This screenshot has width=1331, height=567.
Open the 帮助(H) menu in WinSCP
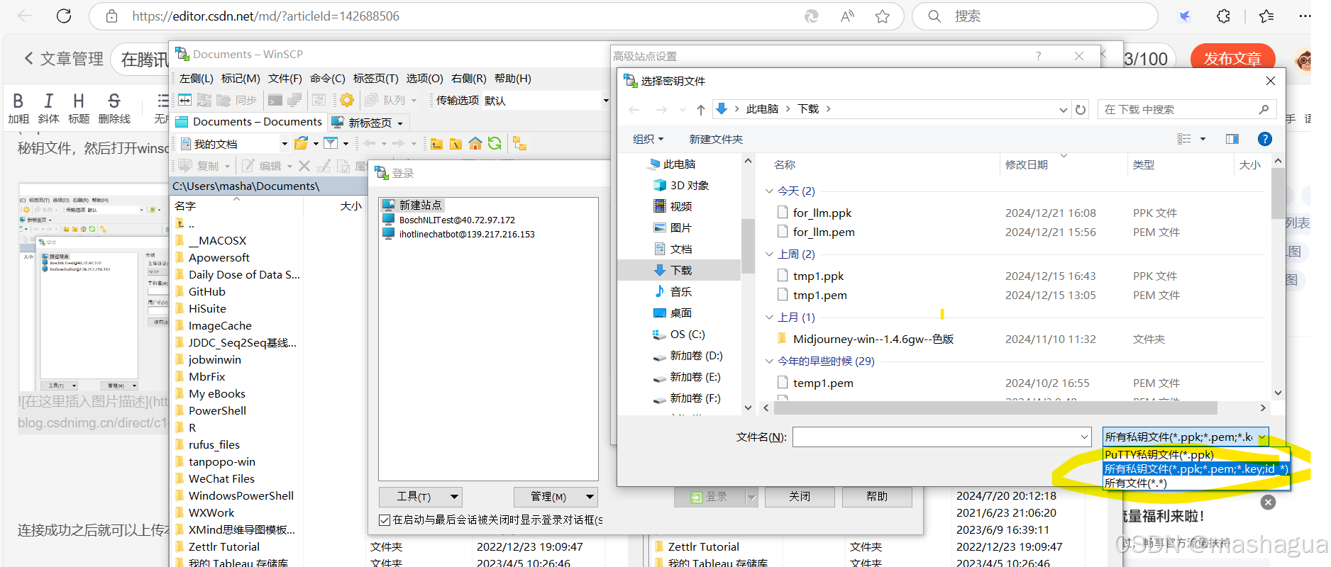512,79
